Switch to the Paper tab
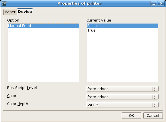 point(10,12)
